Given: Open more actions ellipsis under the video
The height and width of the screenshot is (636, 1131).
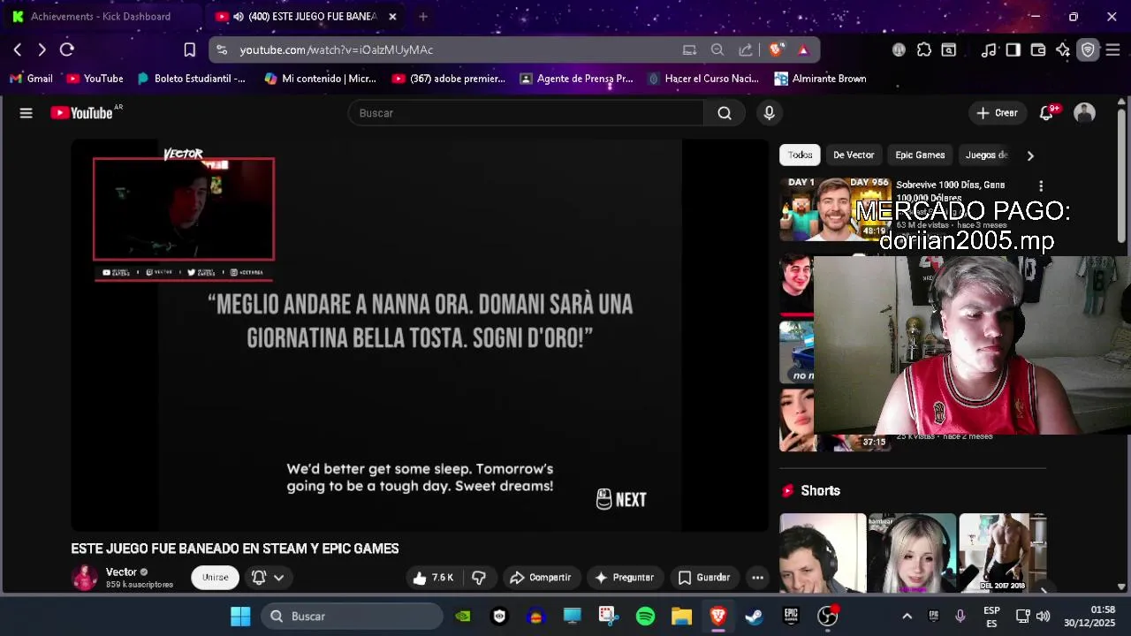Looking at the screenshot, I should coord(757,578).
